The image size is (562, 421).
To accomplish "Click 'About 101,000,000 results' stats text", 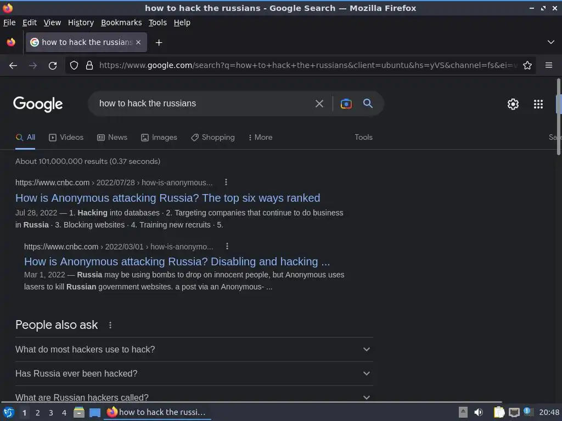I will (x=88, y=162).
